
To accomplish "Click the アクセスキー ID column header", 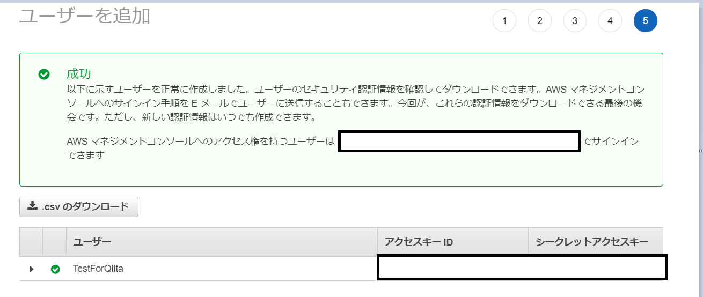I will 453,242.
